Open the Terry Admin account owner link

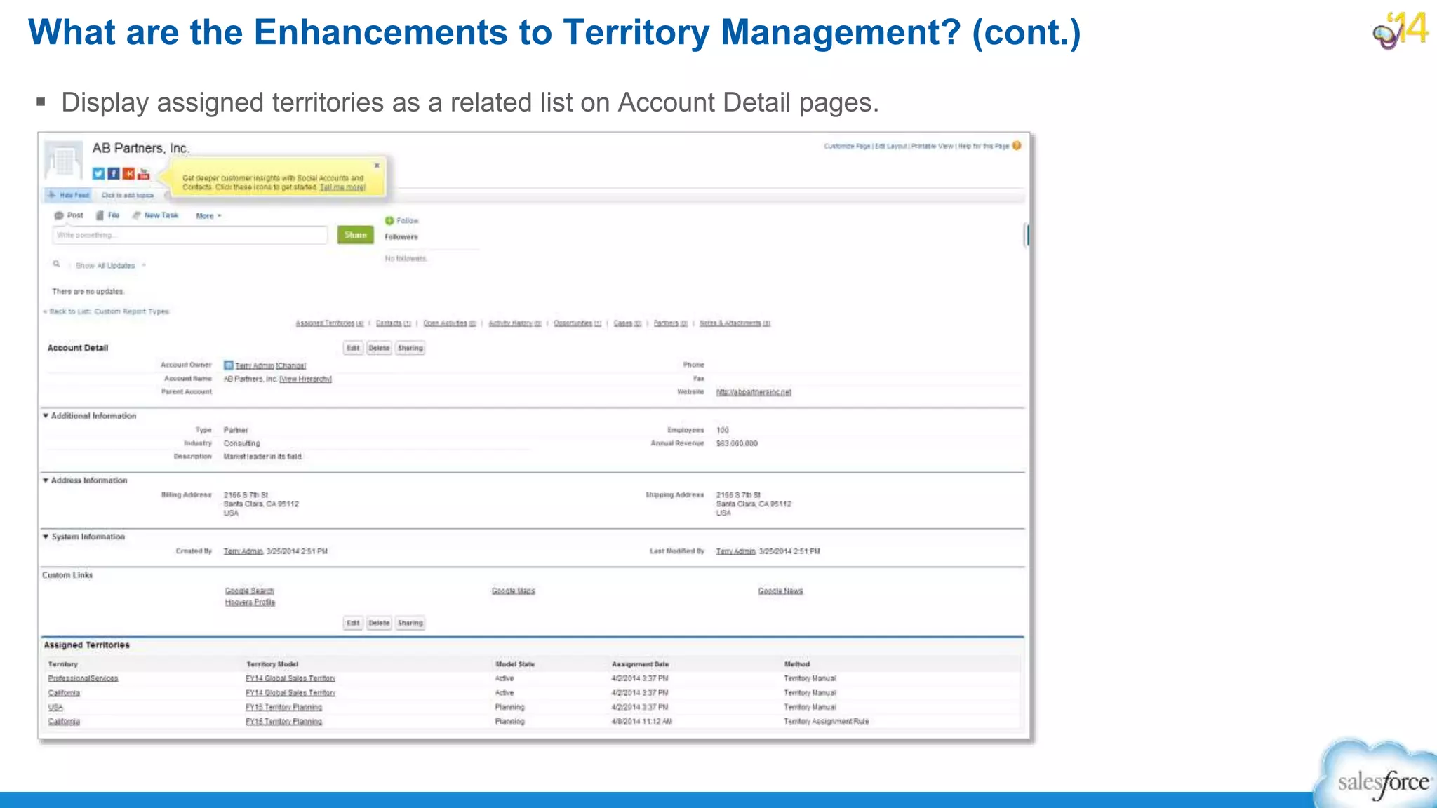[x=254, y=365]
